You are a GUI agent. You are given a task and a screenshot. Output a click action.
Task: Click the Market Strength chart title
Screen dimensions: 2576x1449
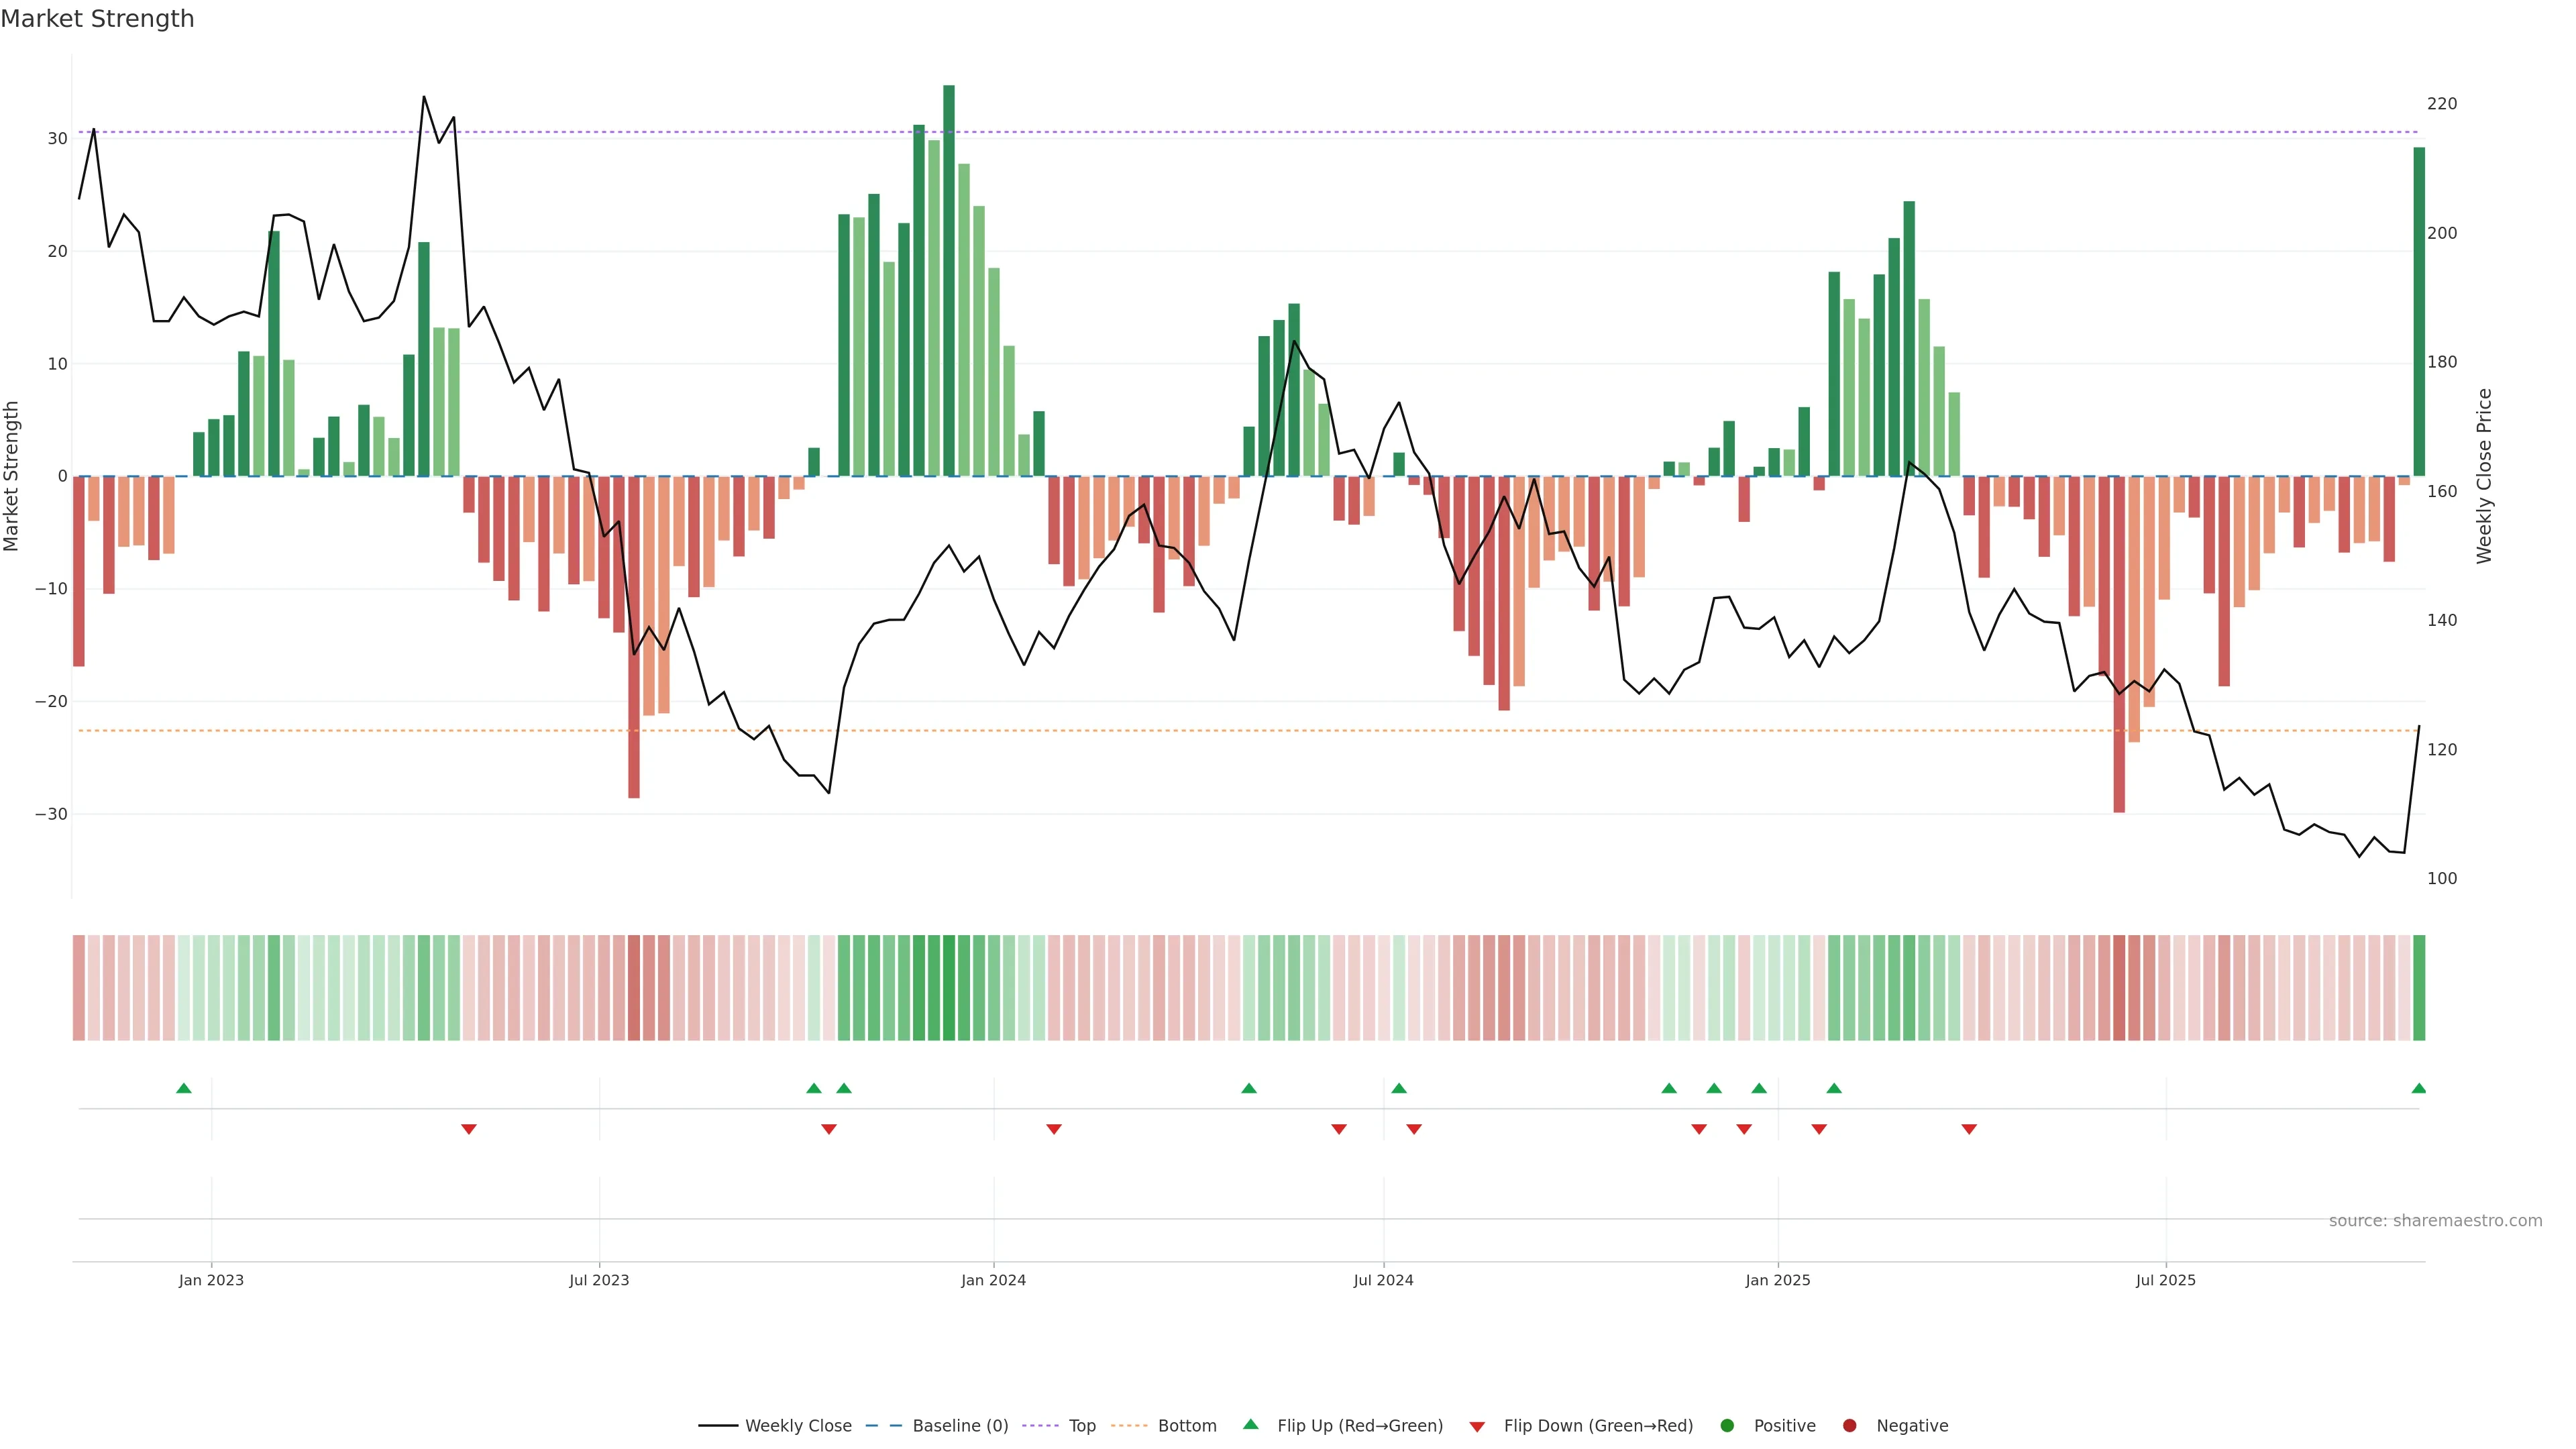pyautogui.click(x=97, y=19)
